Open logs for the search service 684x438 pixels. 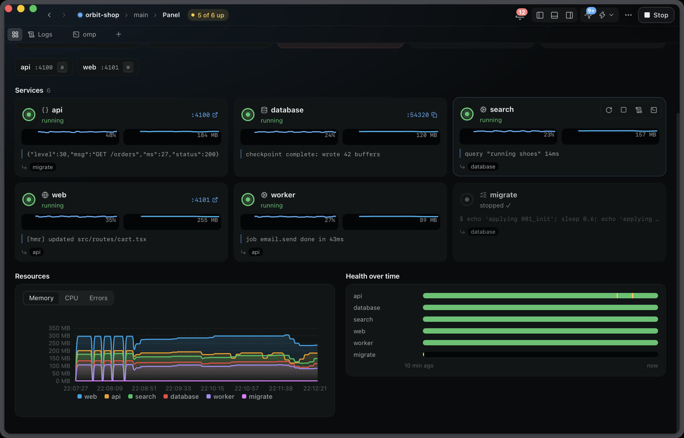pyautogui.click(x=639, y=110)
